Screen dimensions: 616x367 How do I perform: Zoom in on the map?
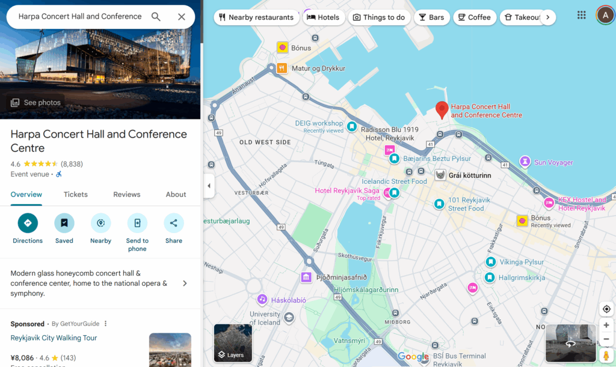[x=606, y=325]
